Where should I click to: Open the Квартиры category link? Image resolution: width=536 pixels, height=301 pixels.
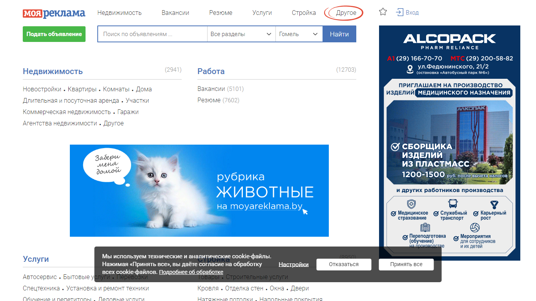(82, 89)
